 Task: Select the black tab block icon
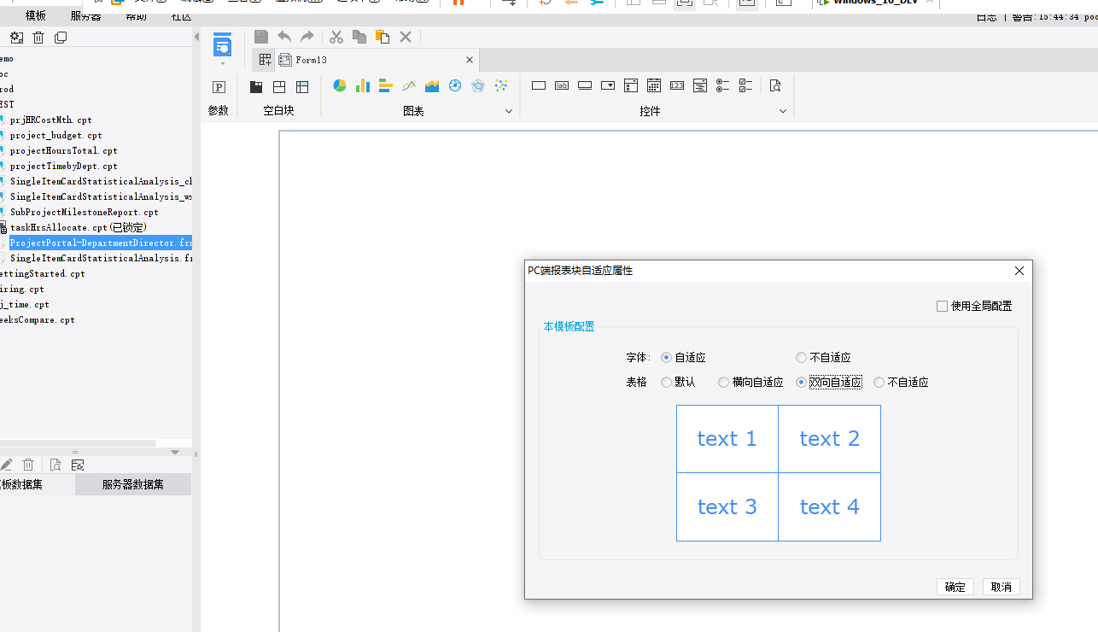(x=256, y=86)
